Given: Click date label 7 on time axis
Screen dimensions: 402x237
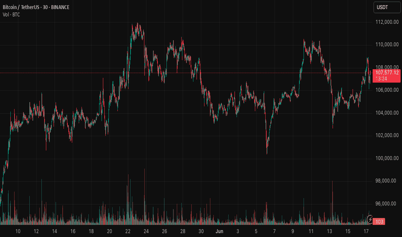Looking at the screenshot, I should click(x=274, y=231).
